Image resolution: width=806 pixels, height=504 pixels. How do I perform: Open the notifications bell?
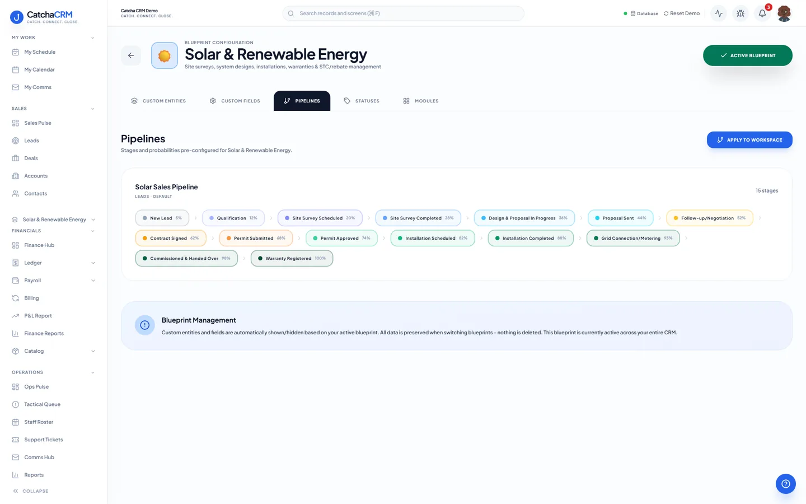tap(762, 13)
